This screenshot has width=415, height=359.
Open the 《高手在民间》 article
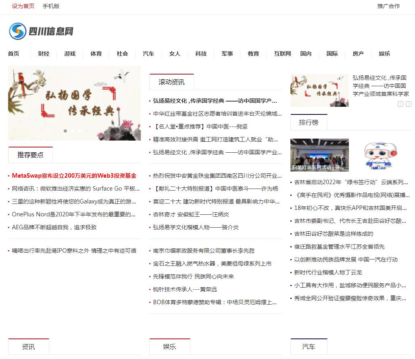[352, 195]
